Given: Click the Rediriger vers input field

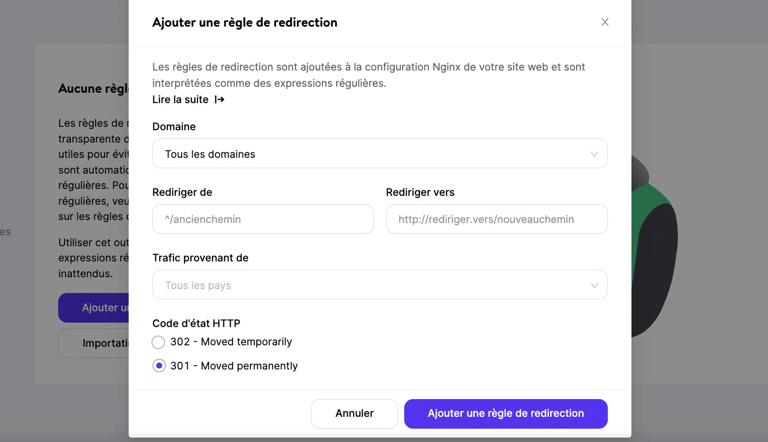Looking at the screenshot, I should [496, 219].
